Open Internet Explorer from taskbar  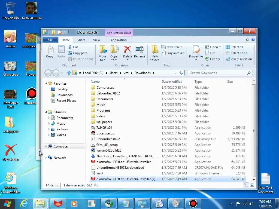[24, 204]
